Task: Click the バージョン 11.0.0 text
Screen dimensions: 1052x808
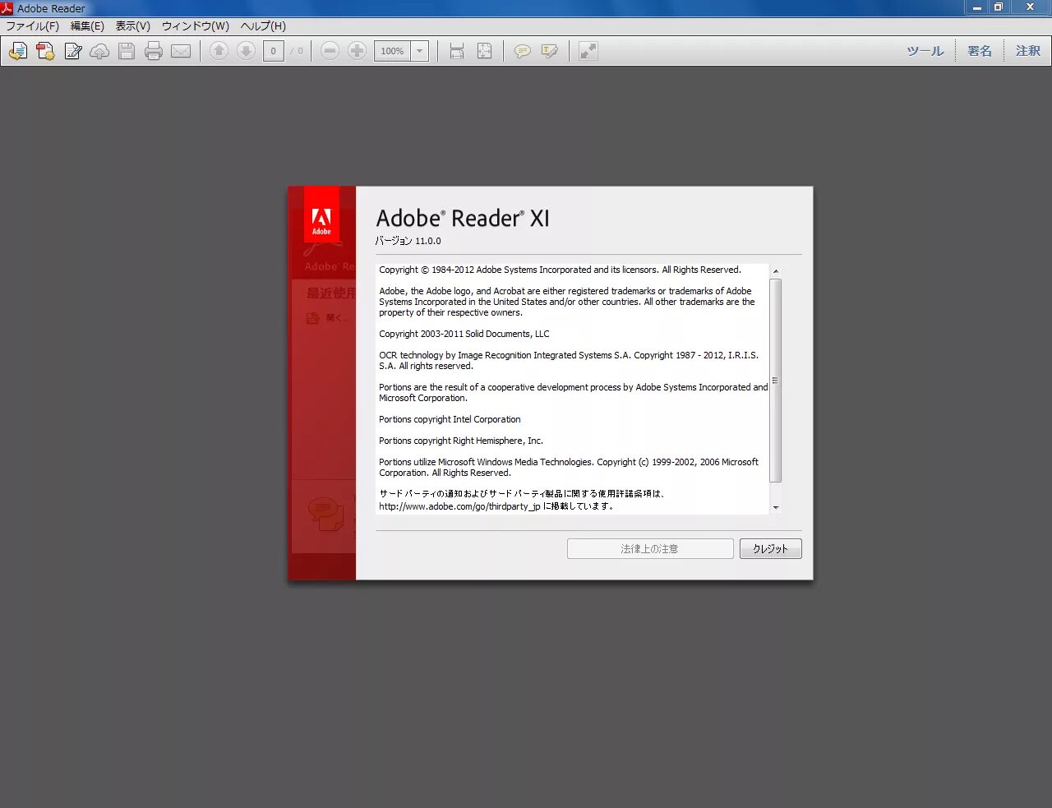Action: tap(408, 241)
